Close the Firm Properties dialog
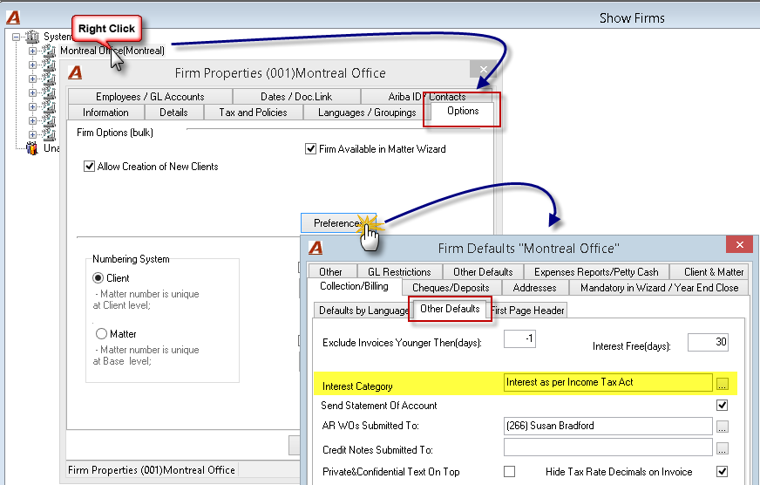This screenshot has width=760, height=485. point(483,70)
